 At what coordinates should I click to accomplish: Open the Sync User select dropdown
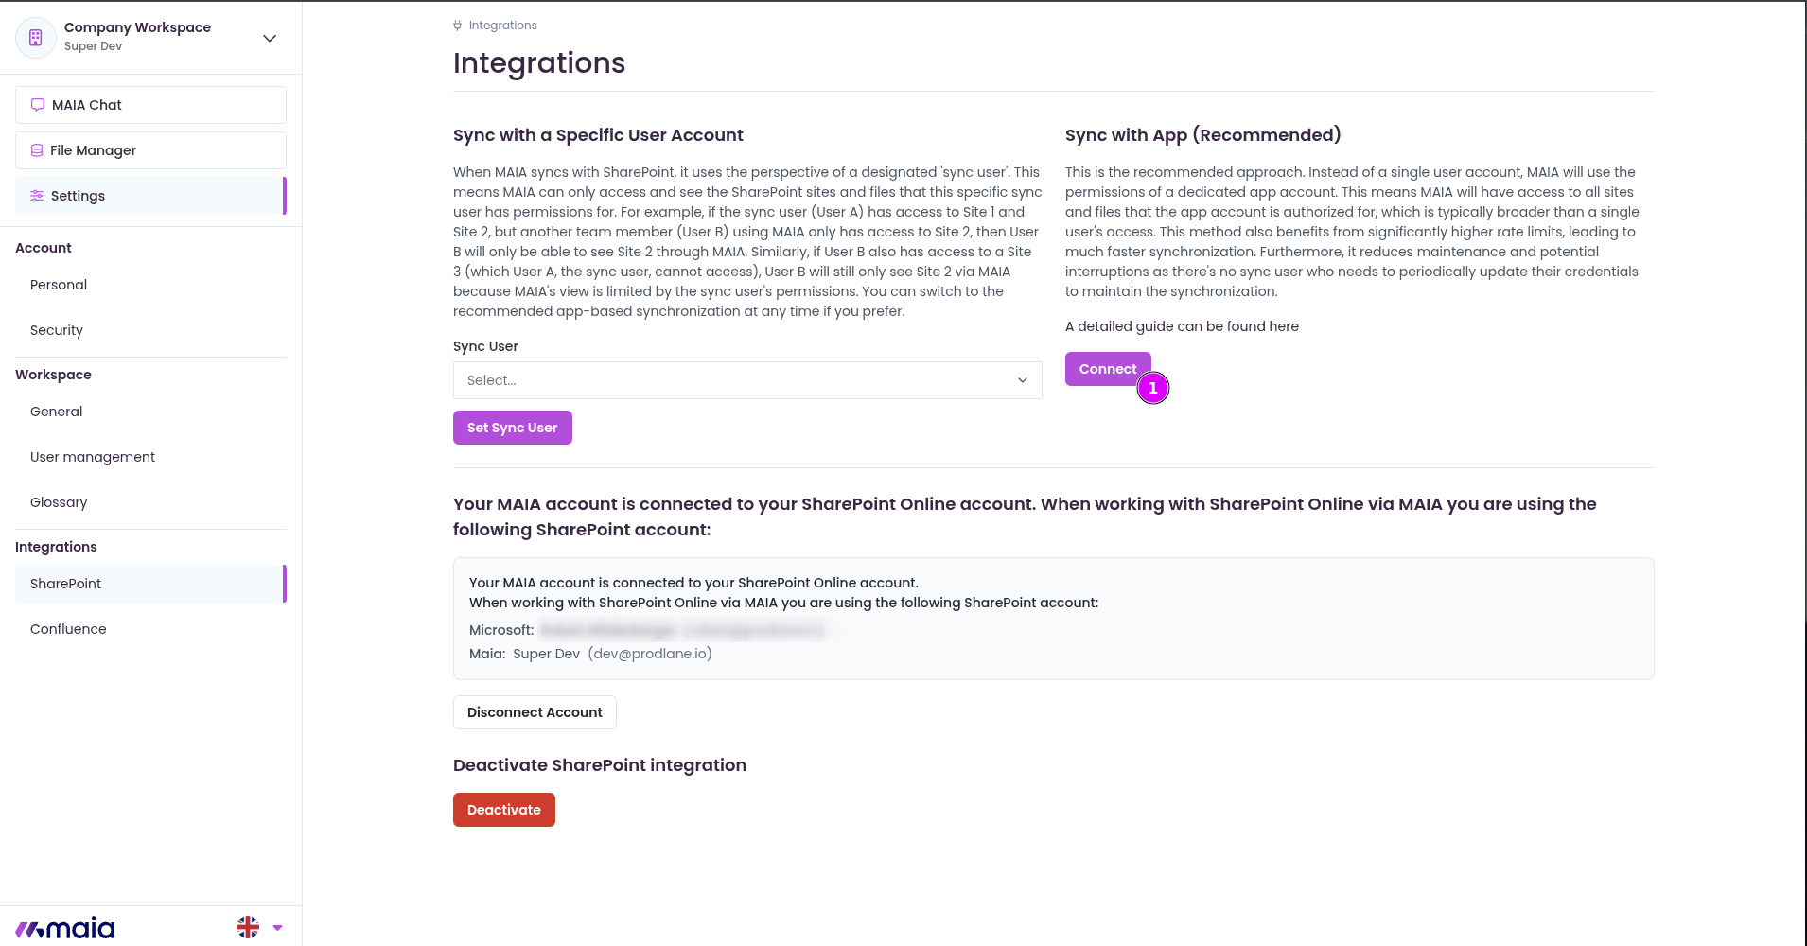coord(747,380)
